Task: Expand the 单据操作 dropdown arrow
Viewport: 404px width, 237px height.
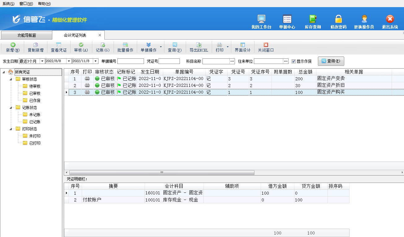Action: click(161, 47)
